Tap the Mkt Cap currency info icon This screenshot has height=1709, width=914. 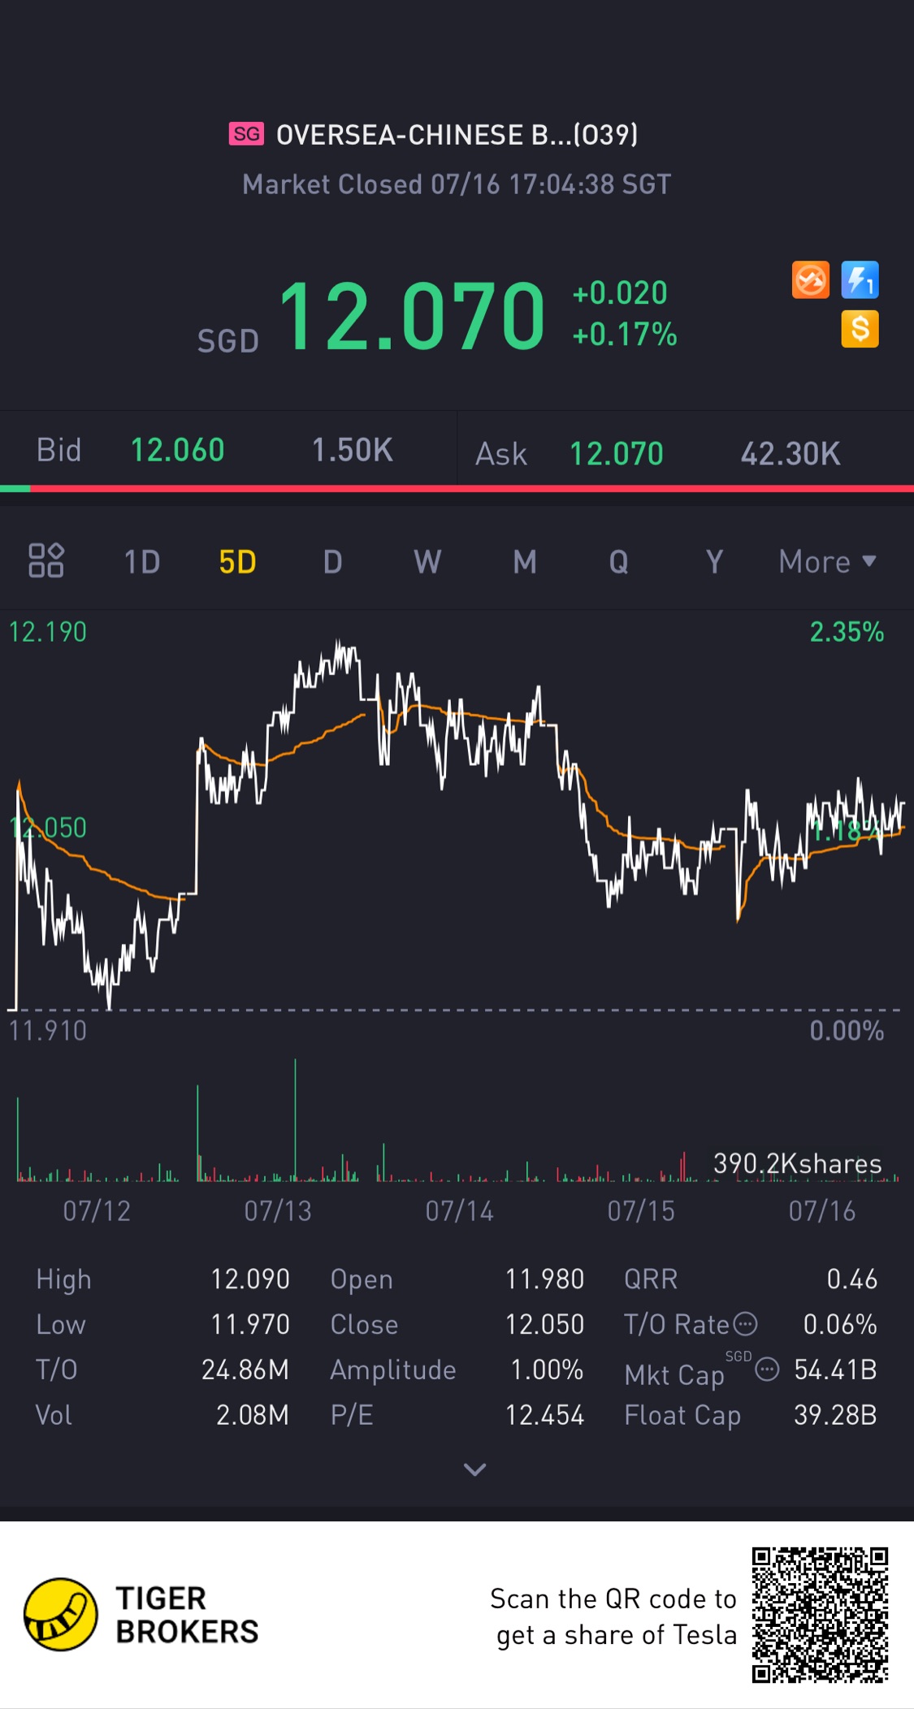point(767,1370)
